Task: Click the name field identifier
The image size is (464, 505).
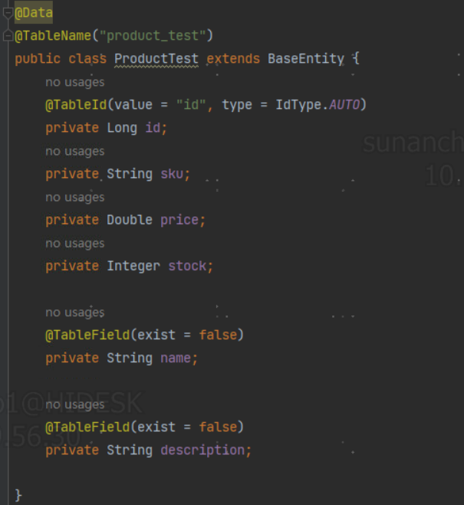Action: [x=176, y=358]
